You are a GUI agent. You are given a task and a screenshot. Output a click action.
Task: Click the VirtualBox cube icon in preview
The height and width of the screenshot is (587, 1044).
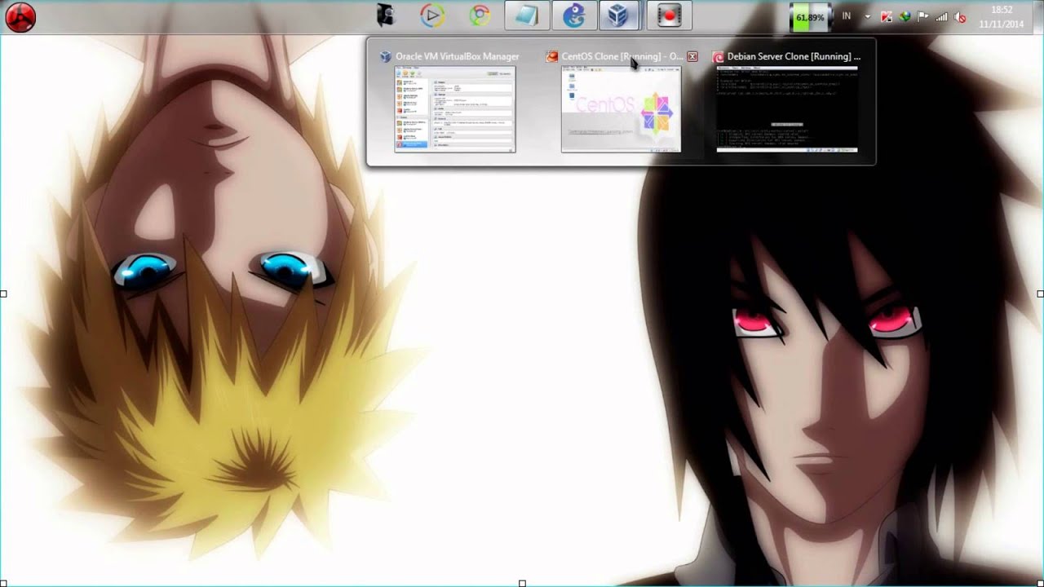(386, 56)
